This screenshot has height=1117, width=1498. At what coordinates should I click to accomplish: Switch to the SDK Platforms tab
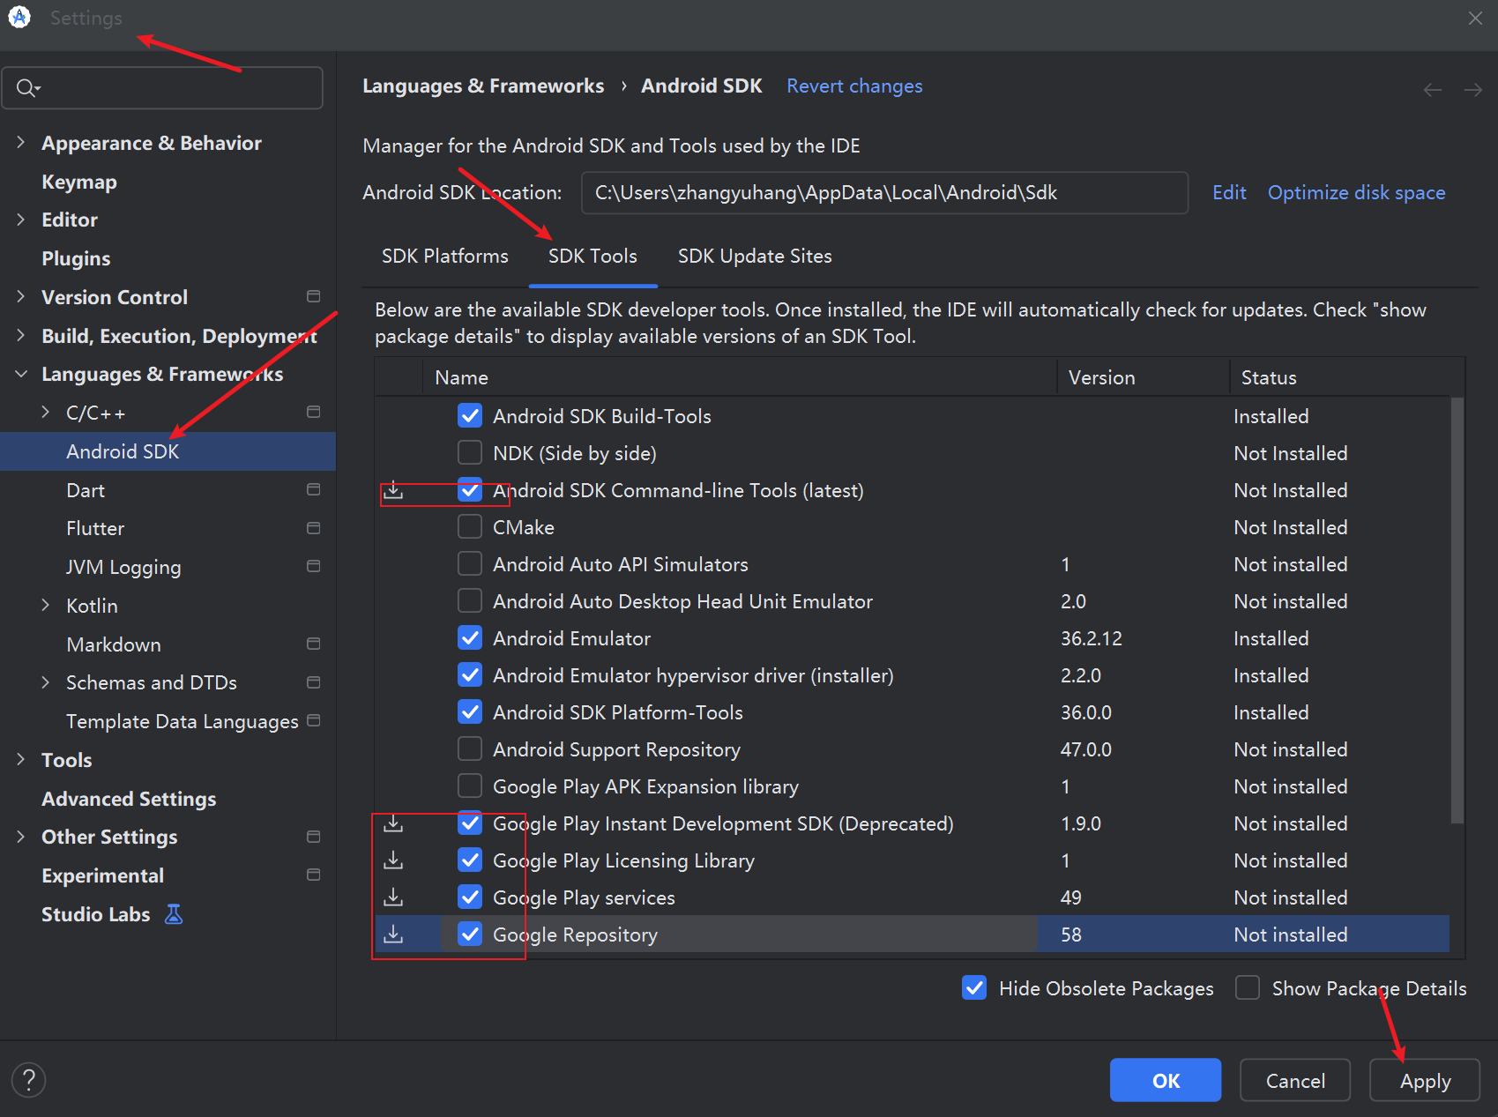click(445, 257)
